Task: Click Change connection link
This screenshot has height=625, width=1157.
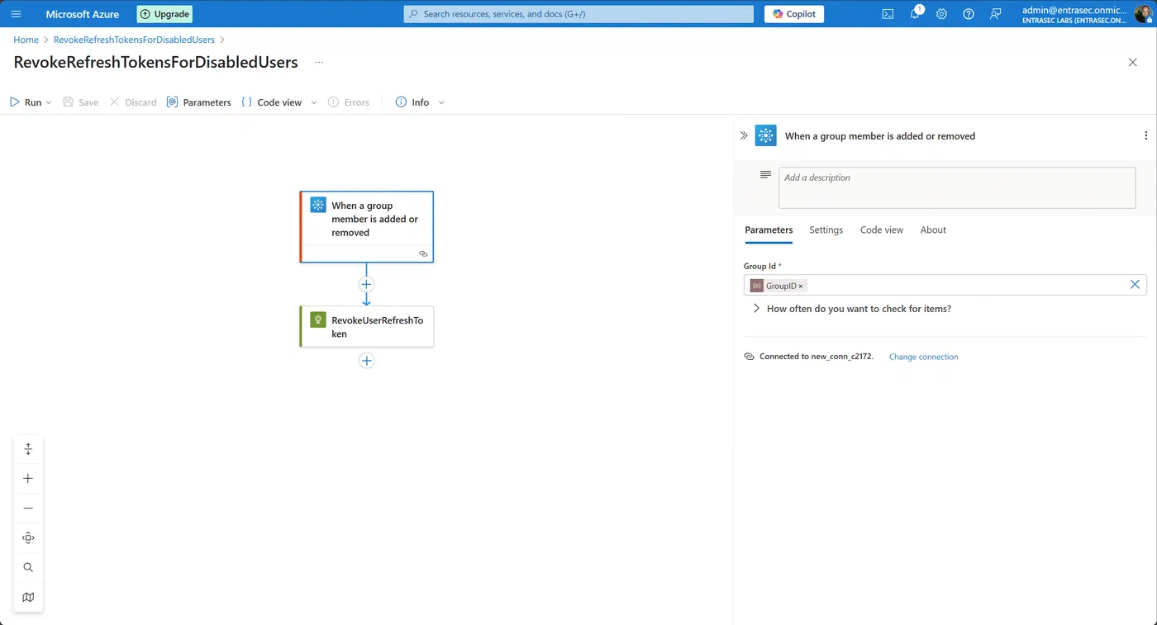Action: pyautogui.click(x=923, y=357)
